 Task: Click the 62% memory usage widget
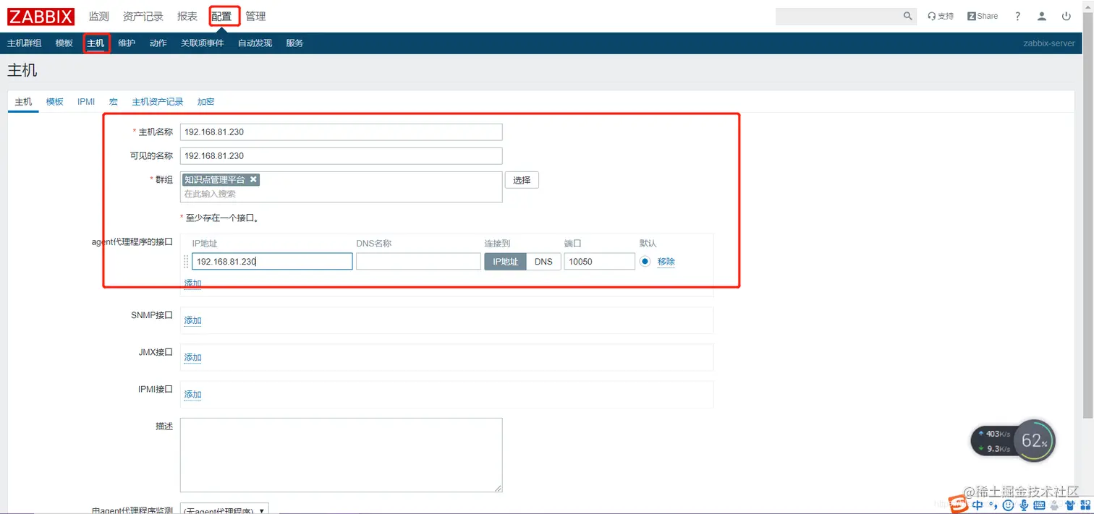[1034, 440]
